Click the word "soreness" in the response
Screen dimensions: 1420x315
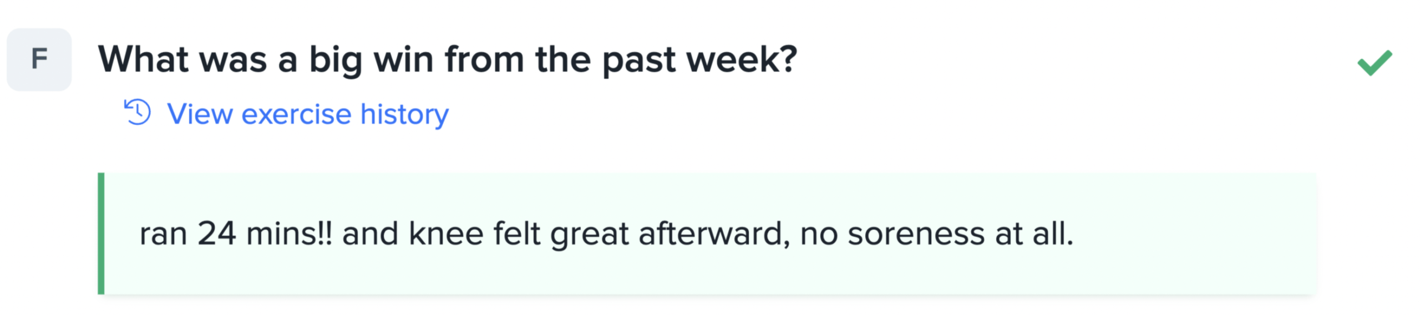click(x=916, y=233)
